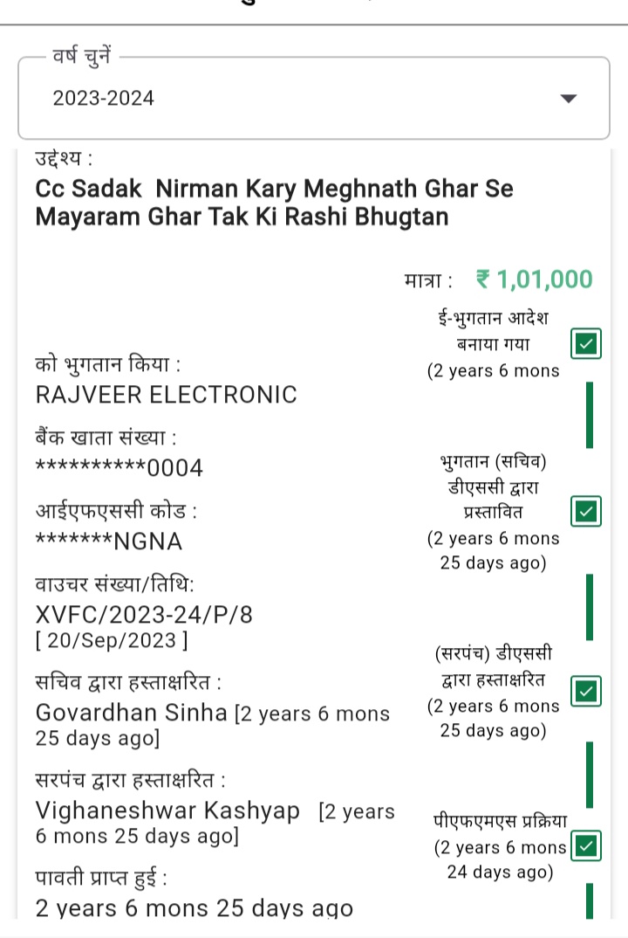Toggle the (सरपंच) डीएससी द्वारा हस्ताक्षरित checkbox

[586, 692]
